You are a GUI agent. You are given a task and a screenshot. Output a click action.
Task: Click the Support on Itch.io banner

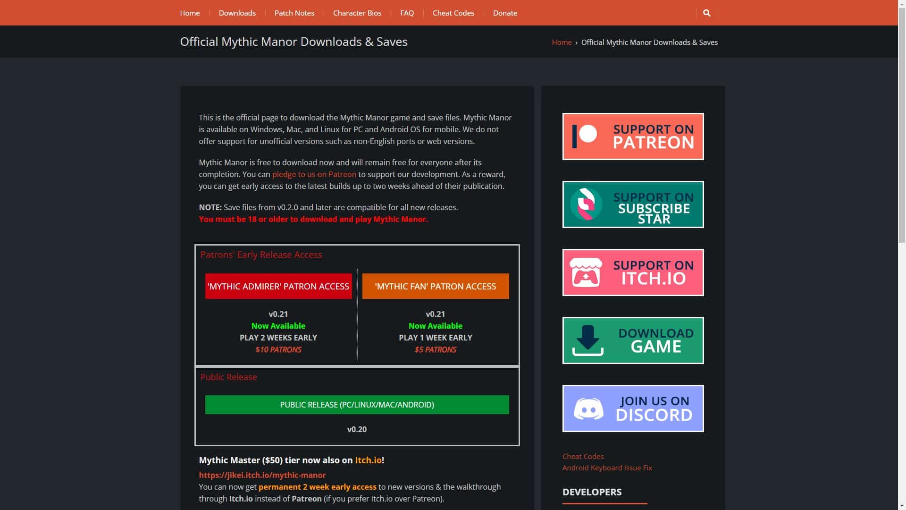tap(633, 272)
